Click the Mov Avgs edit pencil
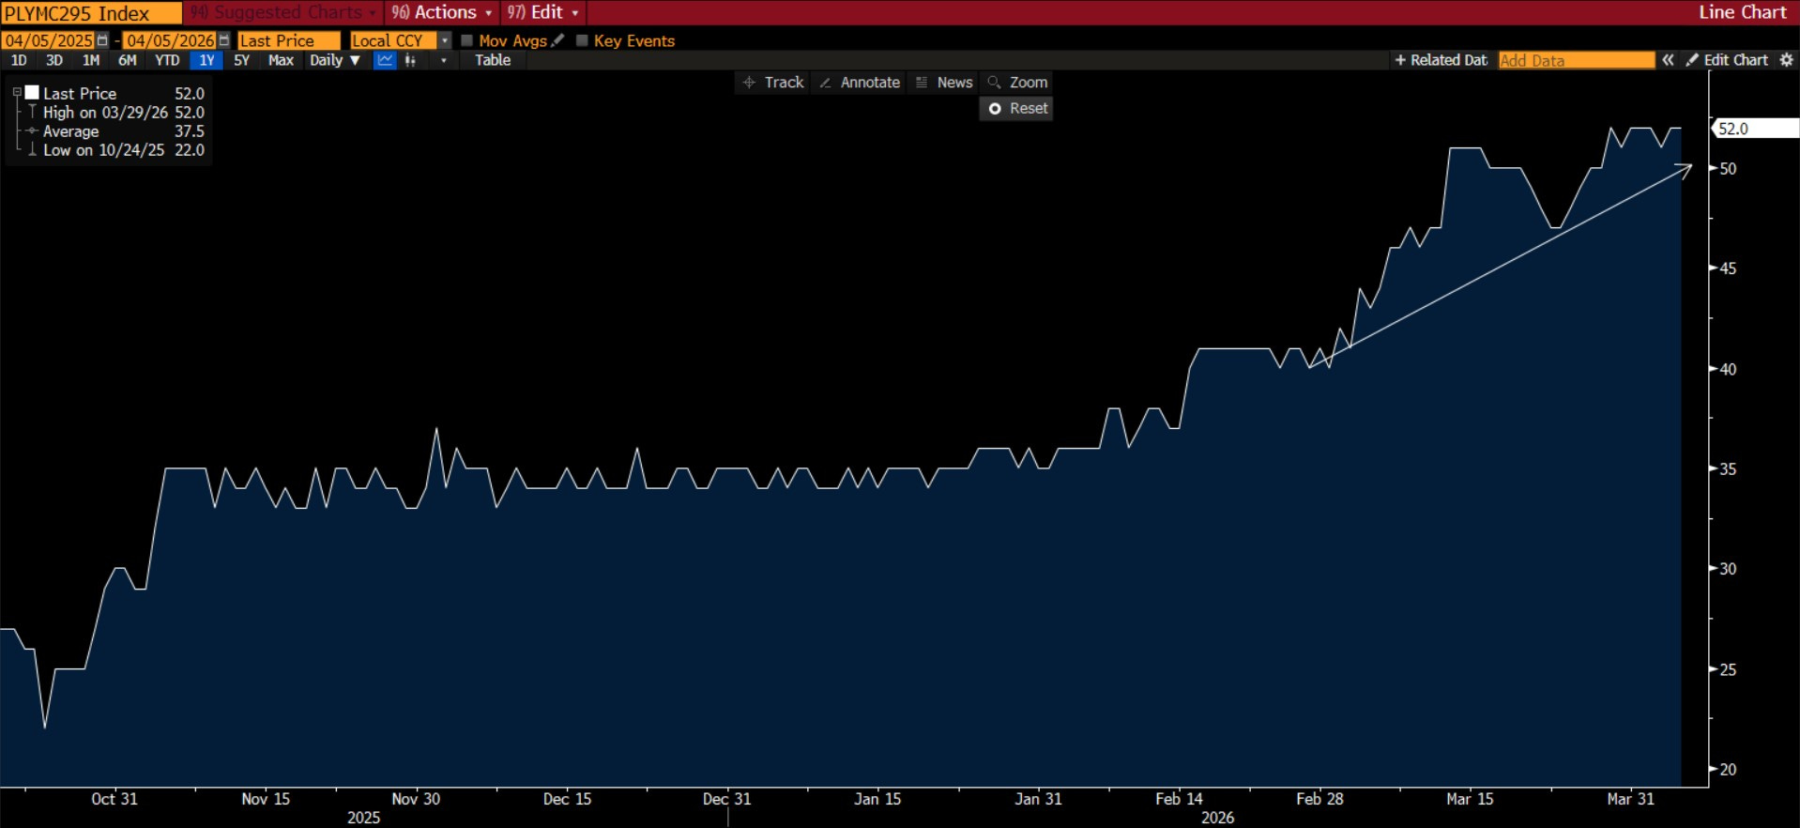The image size is (1800, 828). (x=558, y=40)
